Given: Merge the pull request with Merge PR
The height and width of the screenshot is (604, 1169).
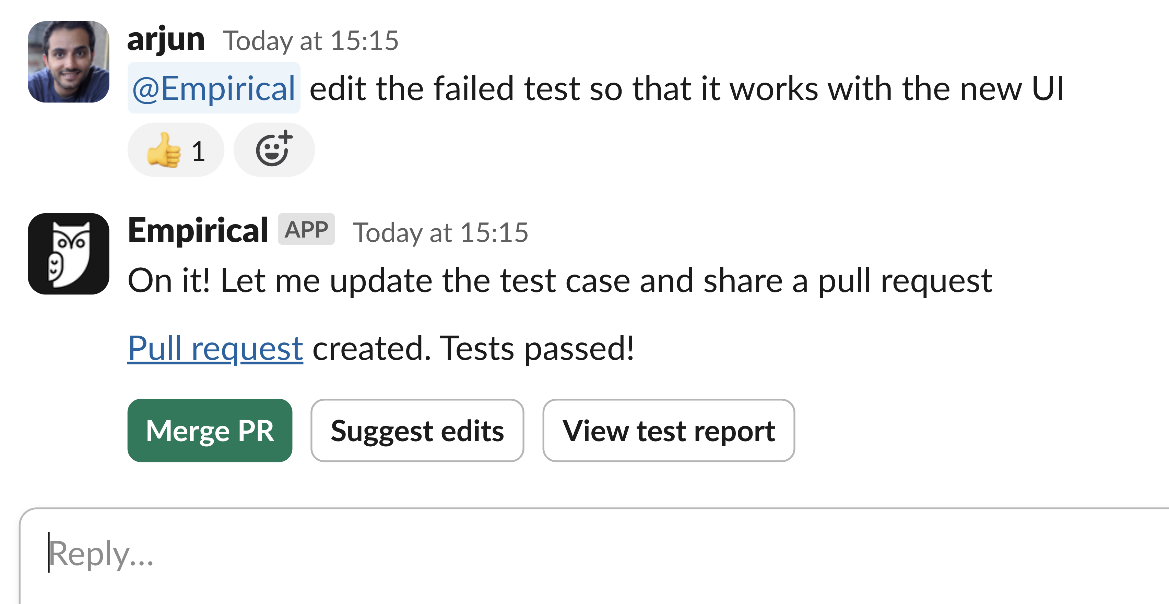Looking at the screenshot, I should (x=210, y=430).
